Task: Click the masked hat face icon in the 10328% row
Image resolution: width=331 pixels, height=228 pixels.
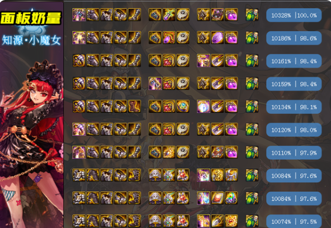Action: pyautogui.click(x=217, y=14)
